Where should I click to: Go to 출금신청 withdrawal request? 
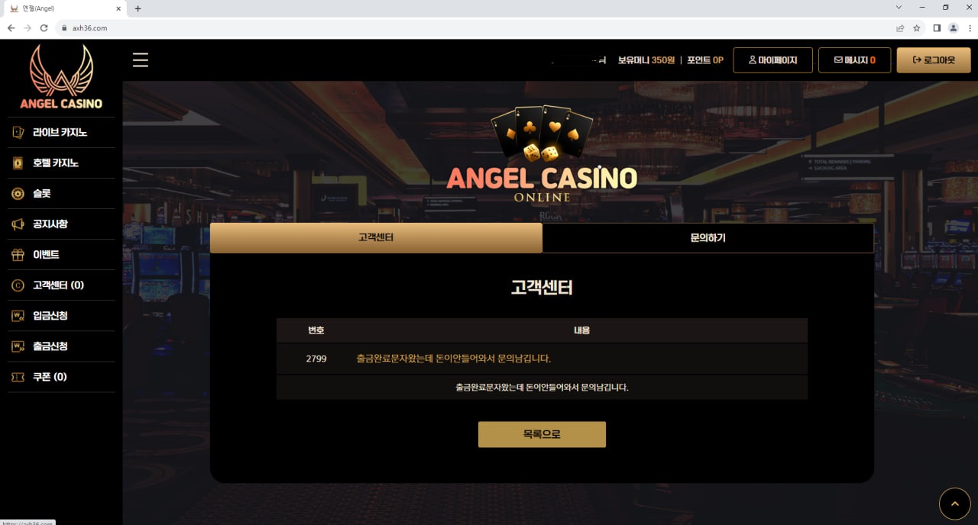61,346
